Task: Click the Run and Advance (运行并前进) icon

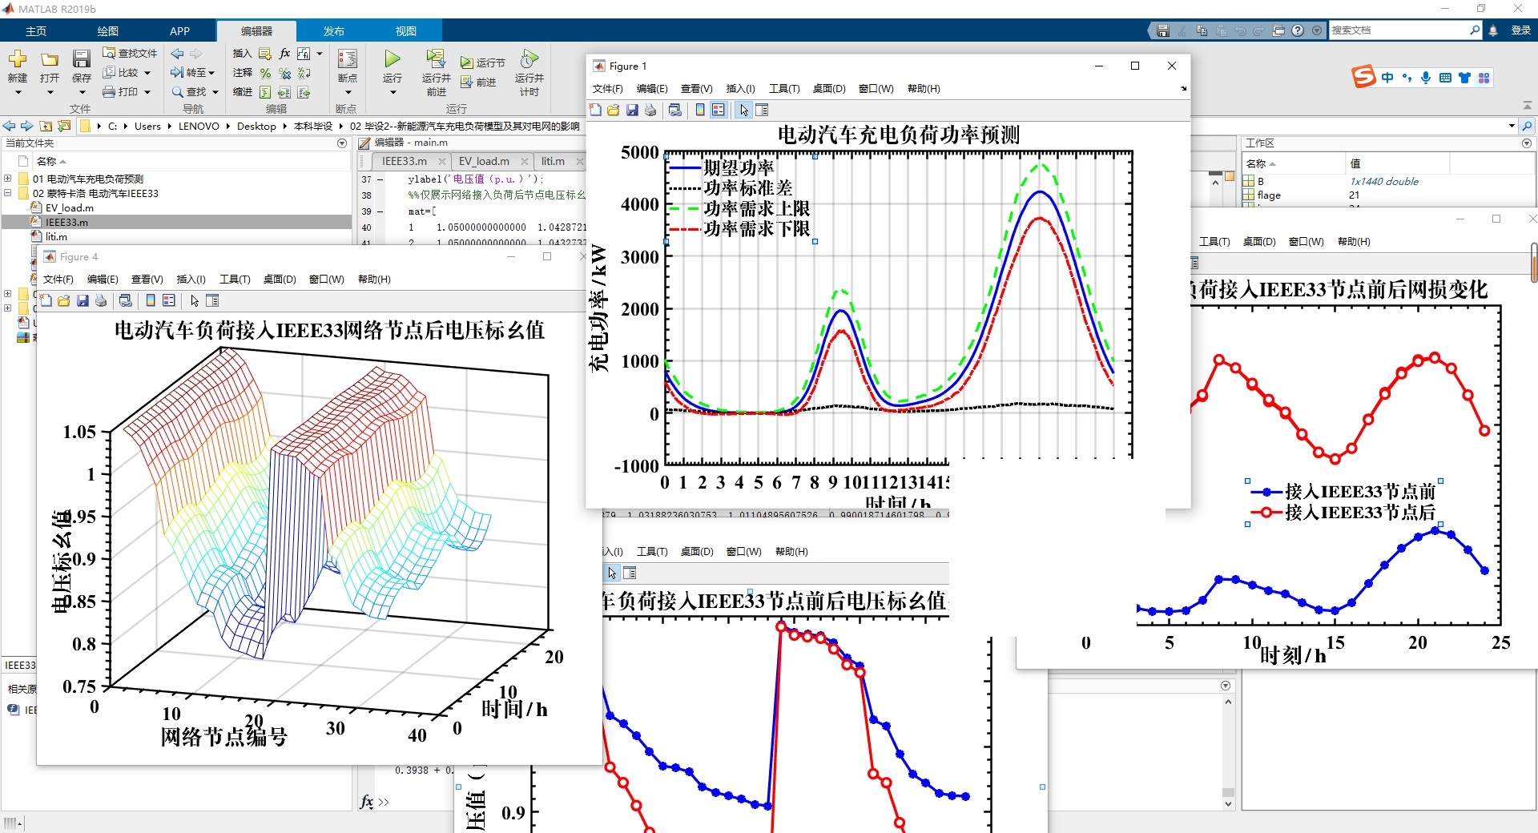Action: [436, 59]
